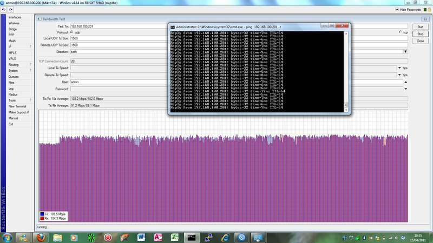Click the Close button in Bandwidth Test
Screen dimensions: 433x243
[421, 41]
